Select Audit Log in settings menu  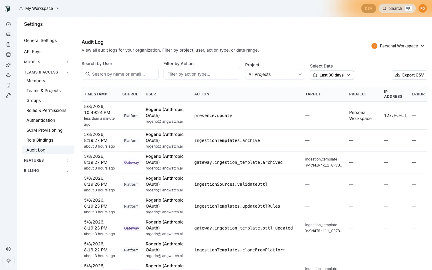click(x=48, y=150)
